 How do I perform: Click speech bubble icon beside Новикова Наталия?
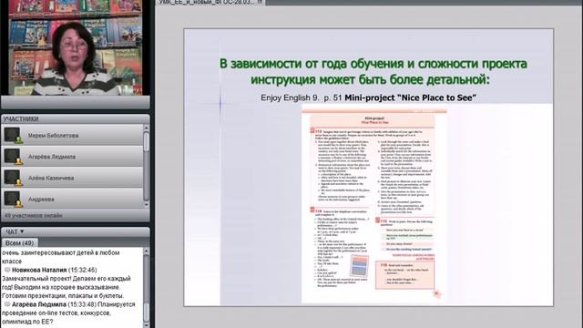coord(7,270)
